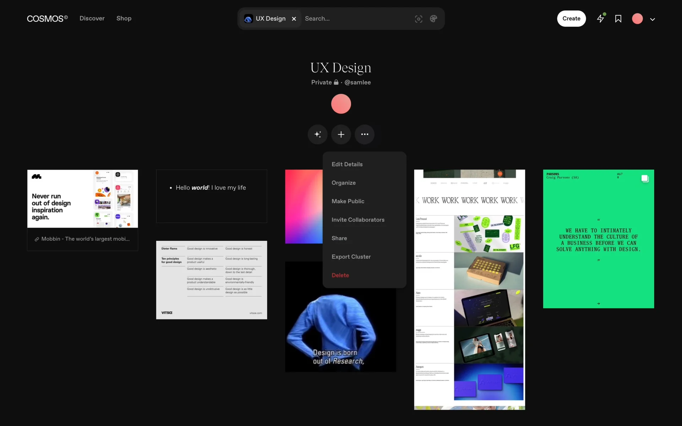This screenshot has height=426, width=682.
Task: Click the sparkle AI suggestions button
Action: (318, 134)
